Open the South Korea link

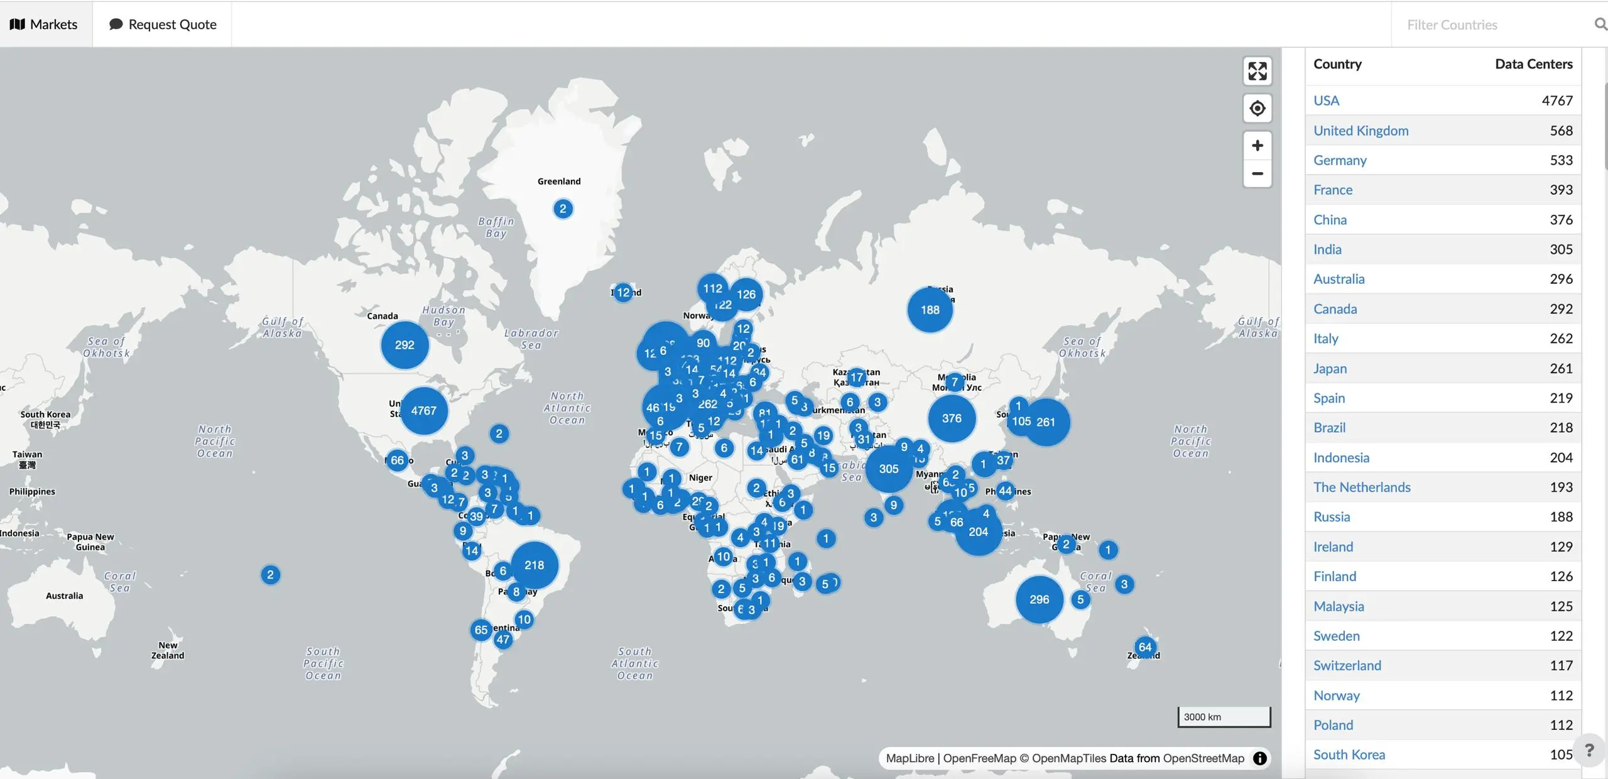[x=1349, y=755]
